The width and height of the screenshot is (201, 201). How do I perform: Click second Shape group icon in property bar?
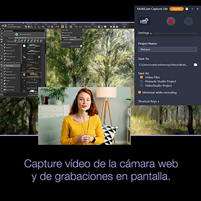pos(114,27)
